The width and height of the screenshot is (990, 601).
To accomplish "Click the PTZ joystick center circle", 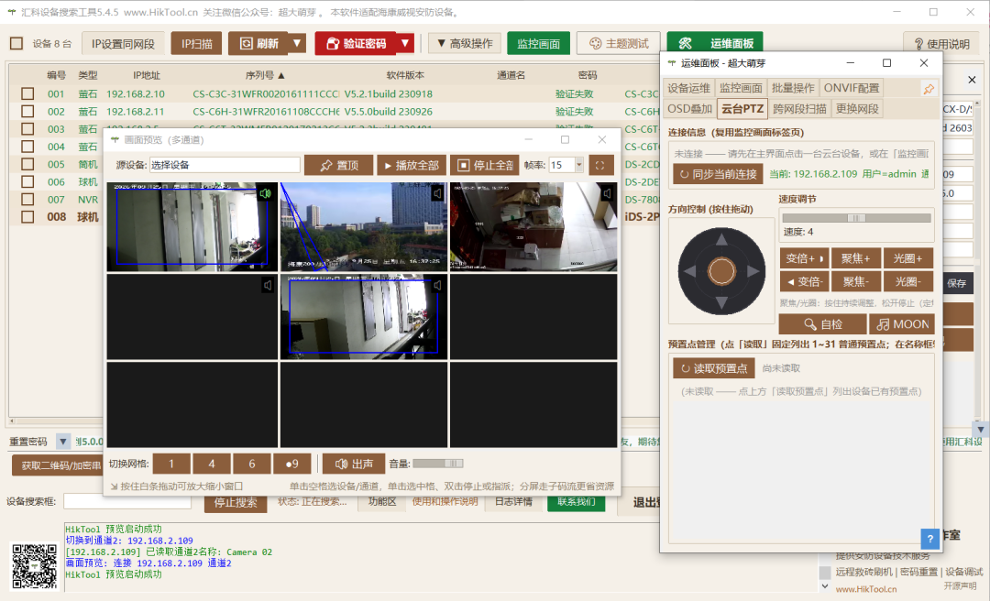I will click(721, 271).
